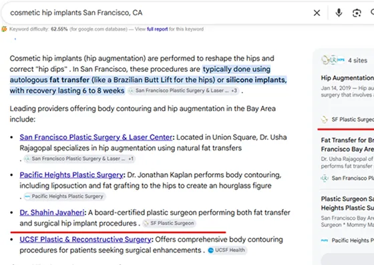Start voice search with microphone icon
This screenshot has height=265, width=374.
[339, 13]
